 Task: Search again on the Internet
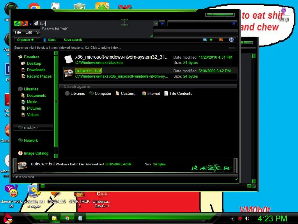pyautogui.click(x=151, y=93)
